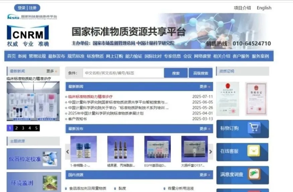Open product thumbnail EGFR基因组D...
This screenshot has width=293, height=192.
[x=158, y=149]
